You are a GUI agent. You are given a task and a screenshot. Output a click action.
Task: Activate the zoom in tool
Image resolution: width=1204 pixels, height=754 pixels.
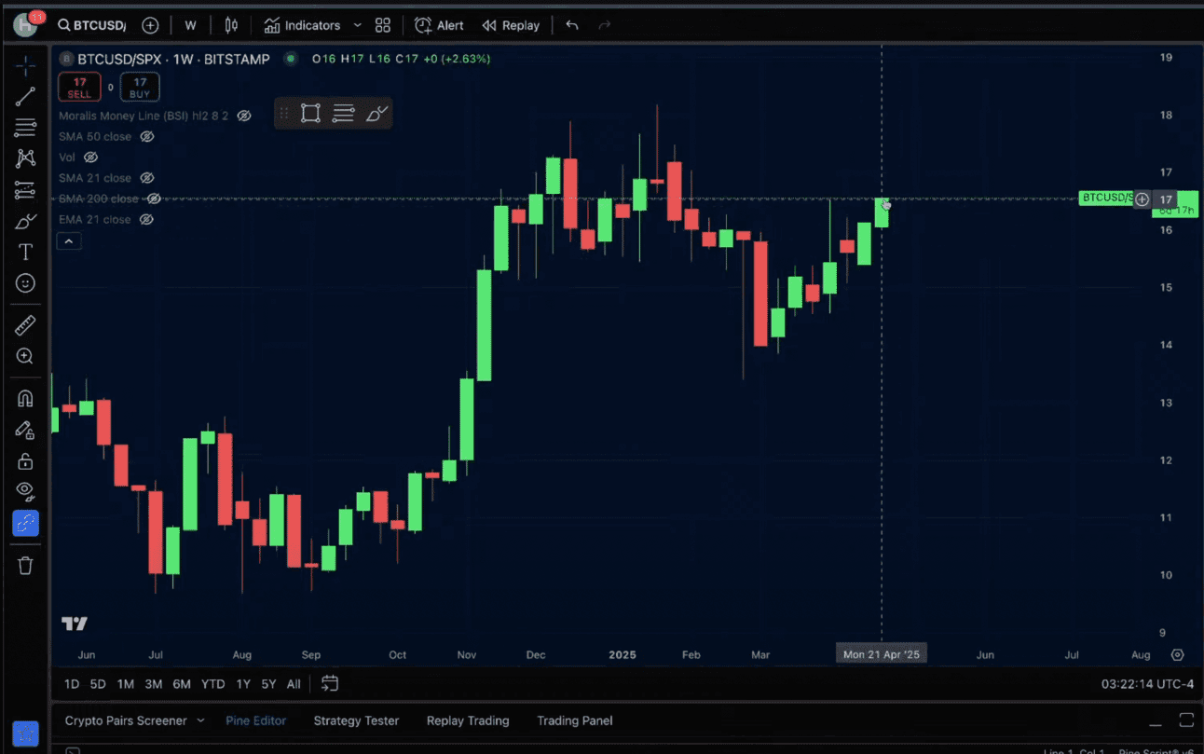pyautogui.click(x=25, y=356)
